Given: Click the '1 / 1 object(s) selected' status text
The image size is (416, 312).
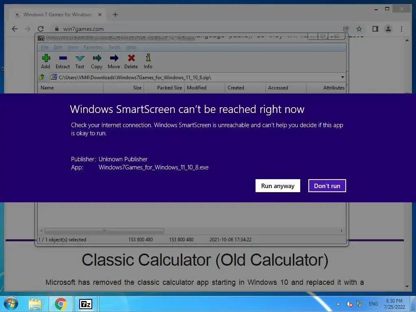Looking at the screenshot, I should (62, 240).
